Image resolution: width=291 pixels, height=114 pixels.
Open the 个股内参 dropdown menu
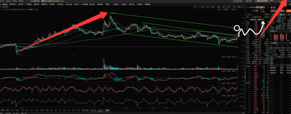pos(77,4)
